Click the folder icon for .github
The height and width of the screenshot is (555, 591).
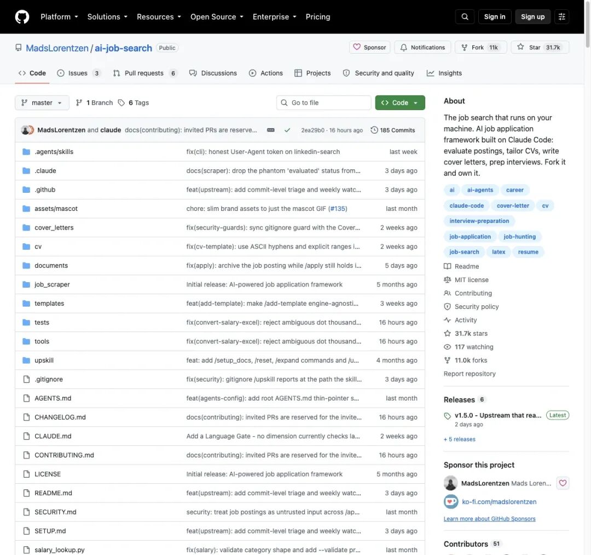[26, 190]
